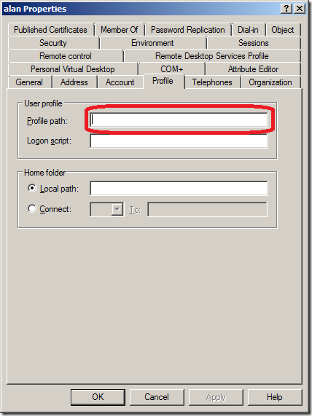Switch to Personal Virtual Desktop tab
The image size is (312, 416).
[x=72, y=69]
